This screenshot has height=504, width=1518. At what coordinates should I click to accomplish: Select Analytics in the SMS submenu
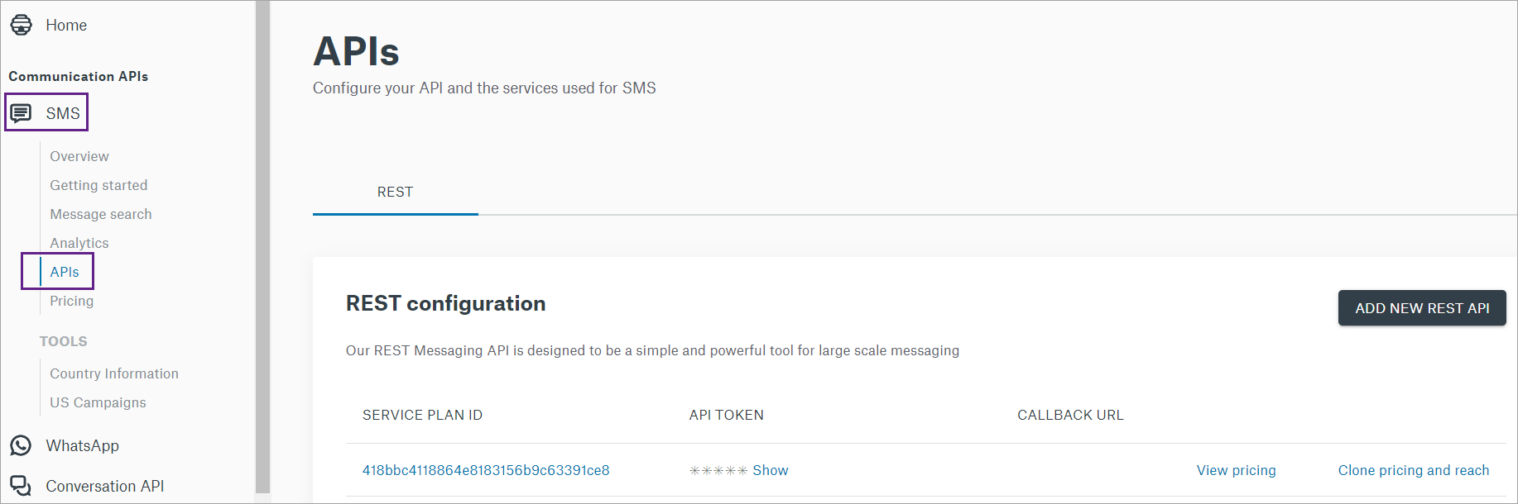(79, 243)
